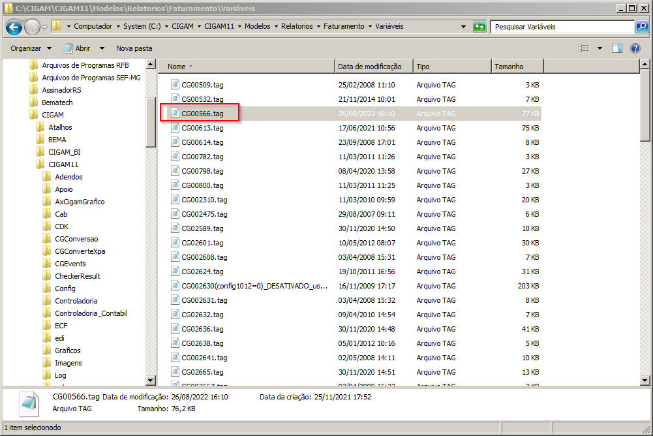Click in the Pesquisar Variáveis search field

coord(562,27)
